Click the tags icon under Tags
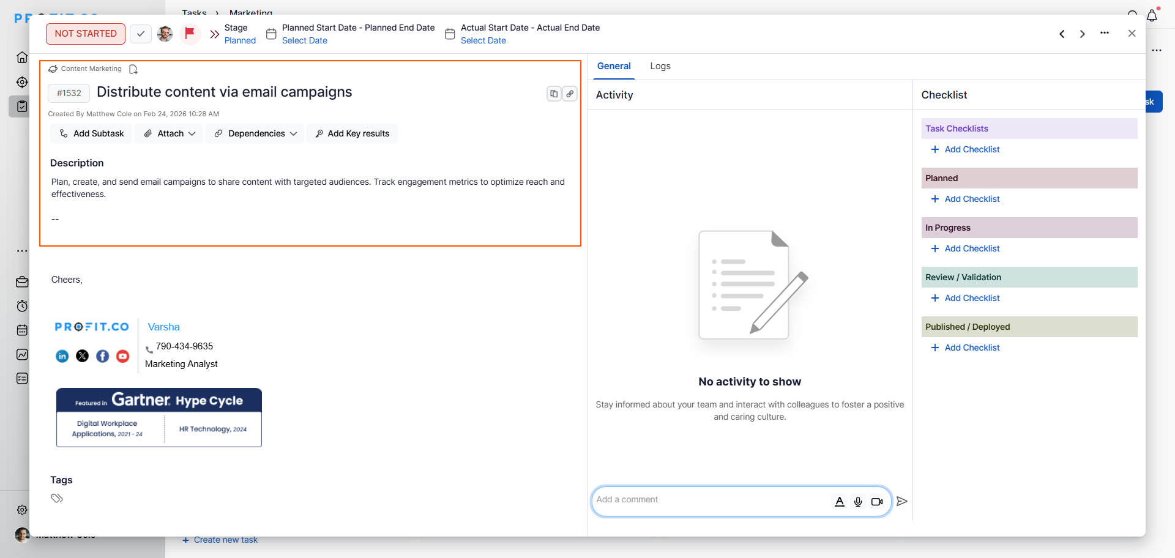The image size is (1175, 558). pyautogui.click(x=57, y=498)
